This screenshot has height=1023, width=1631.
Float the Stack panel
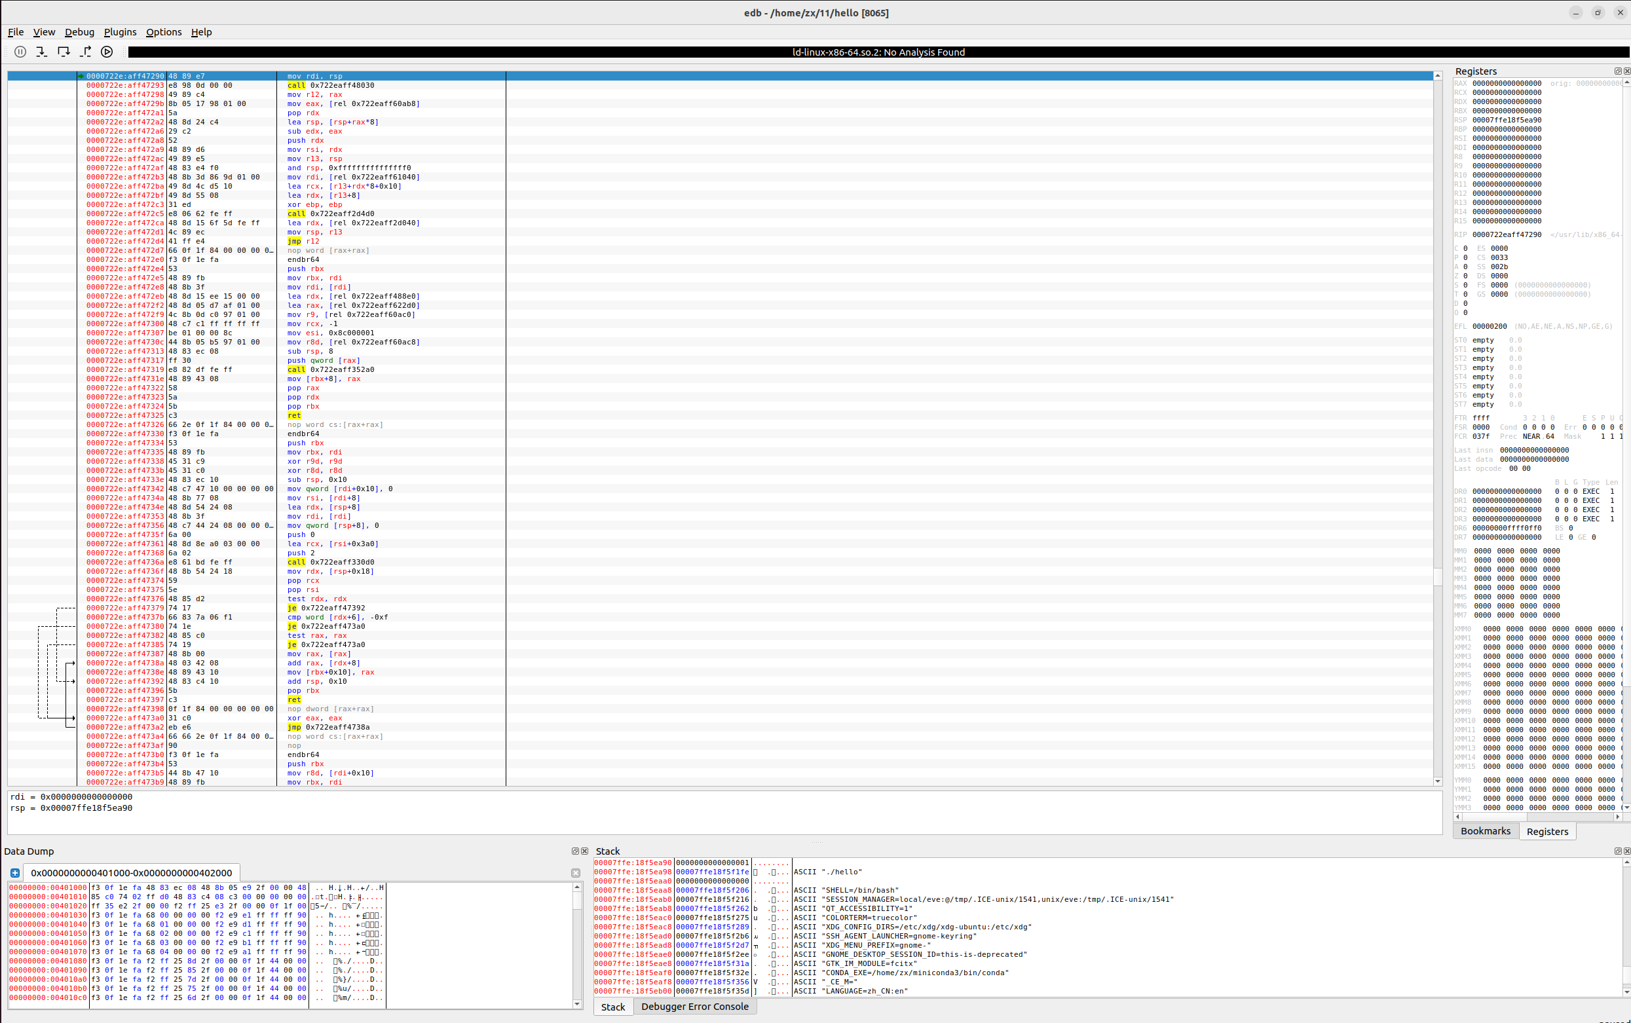click(1617, 851)
